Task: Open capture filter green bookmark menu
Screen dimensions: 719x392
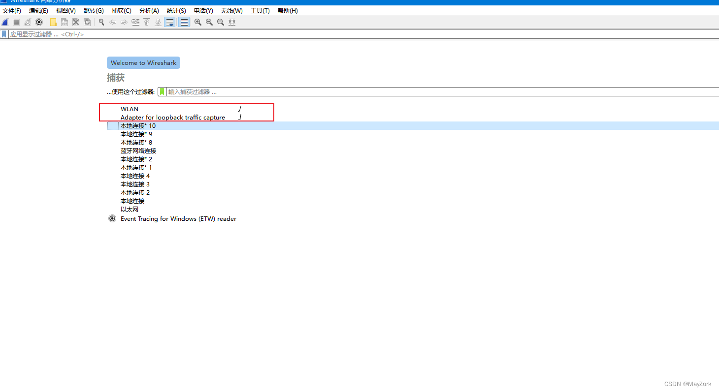Action: [x=162, y=91]
